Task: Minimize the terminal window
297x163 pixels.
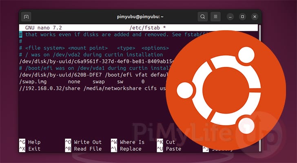Action: tap(230, 17)
